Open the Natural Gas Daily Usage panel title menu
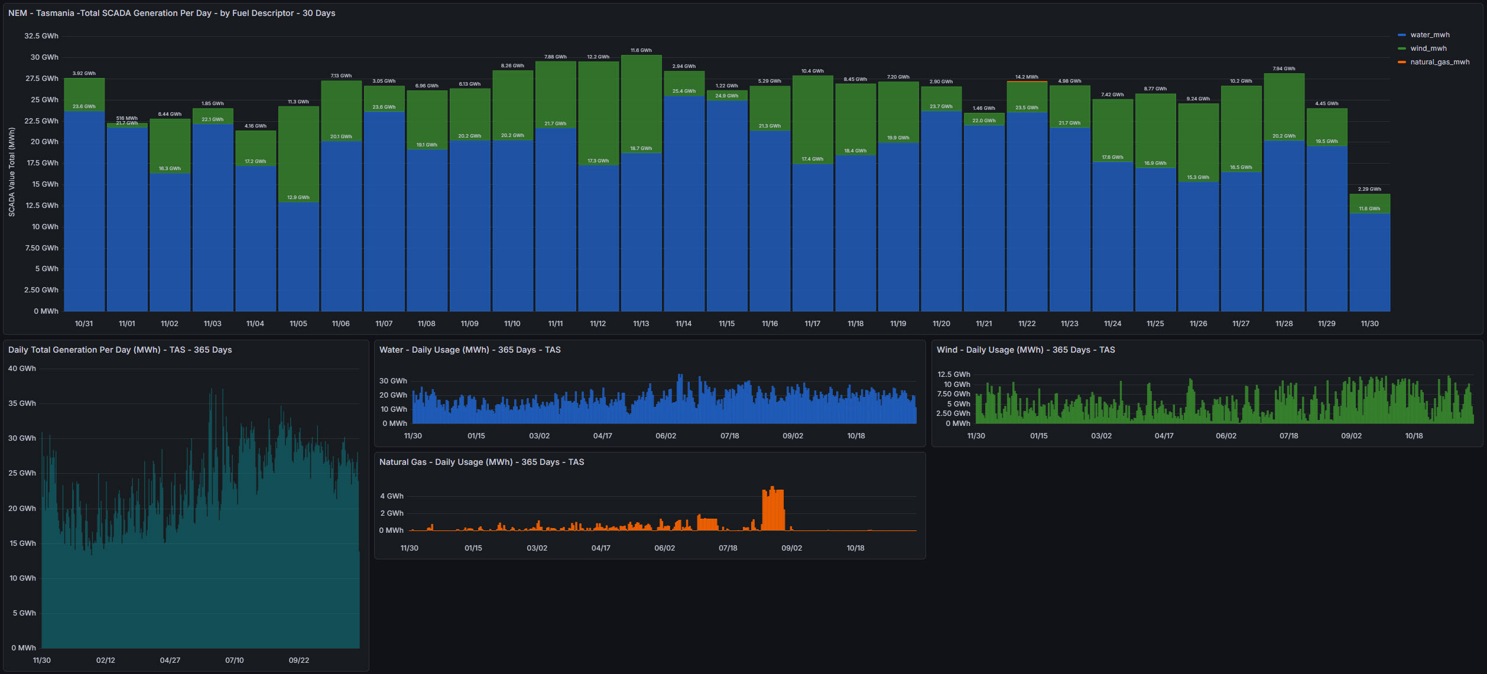Viewport: 1487px width, 674px height. pos(481,462)
